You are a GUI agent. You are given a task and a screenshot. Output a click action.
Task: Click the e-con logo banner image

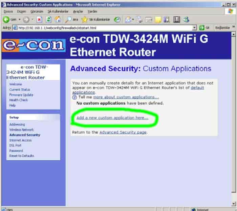(x=34, y=45)
